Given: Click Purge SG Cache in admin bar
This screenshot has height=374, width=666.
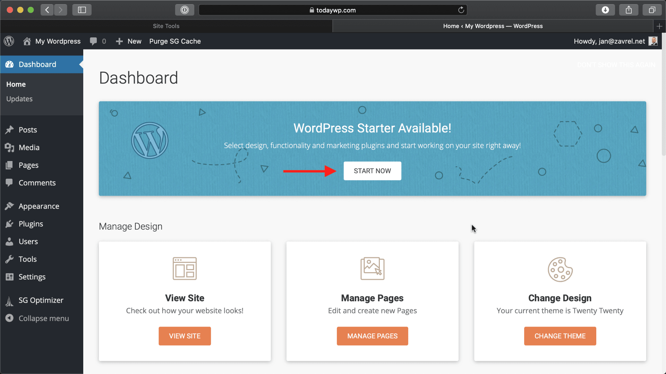Looking at the screenshot, I should point(175,41).
